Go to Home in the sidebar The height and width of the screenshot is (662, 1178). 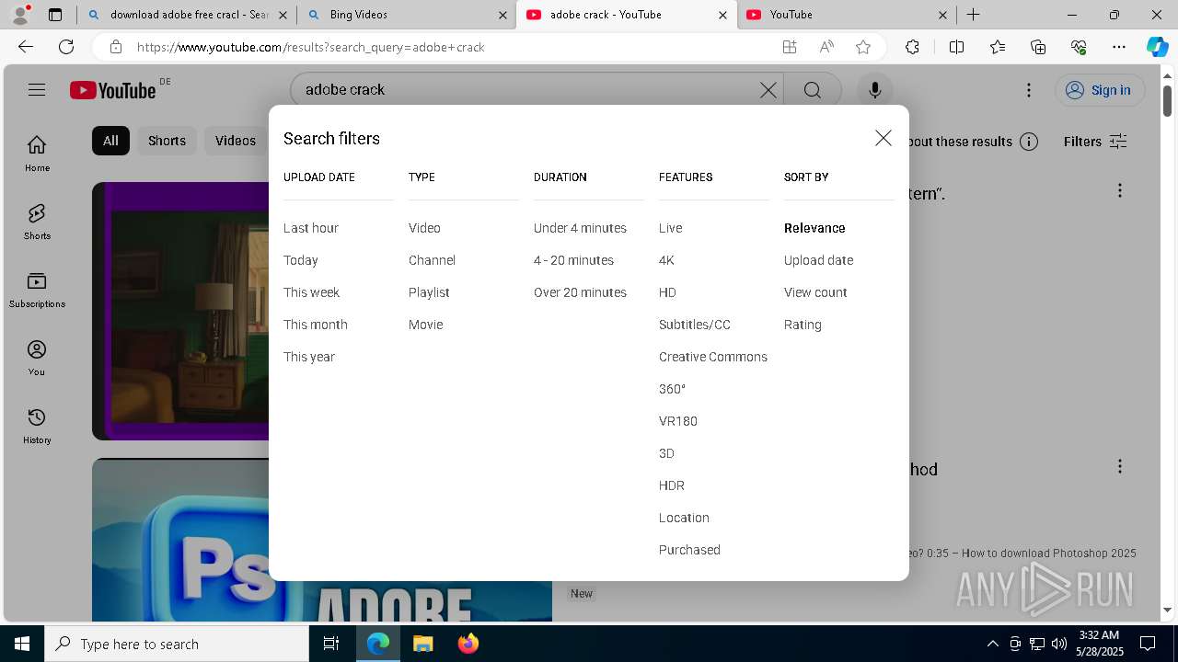tap(37, 154)
